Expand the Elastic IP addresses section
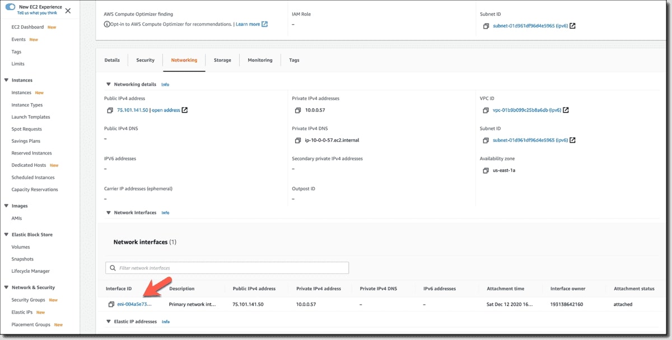 [108, 322]
